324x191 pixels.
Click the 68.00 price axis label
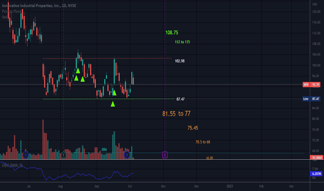click(x=316, y=151)
